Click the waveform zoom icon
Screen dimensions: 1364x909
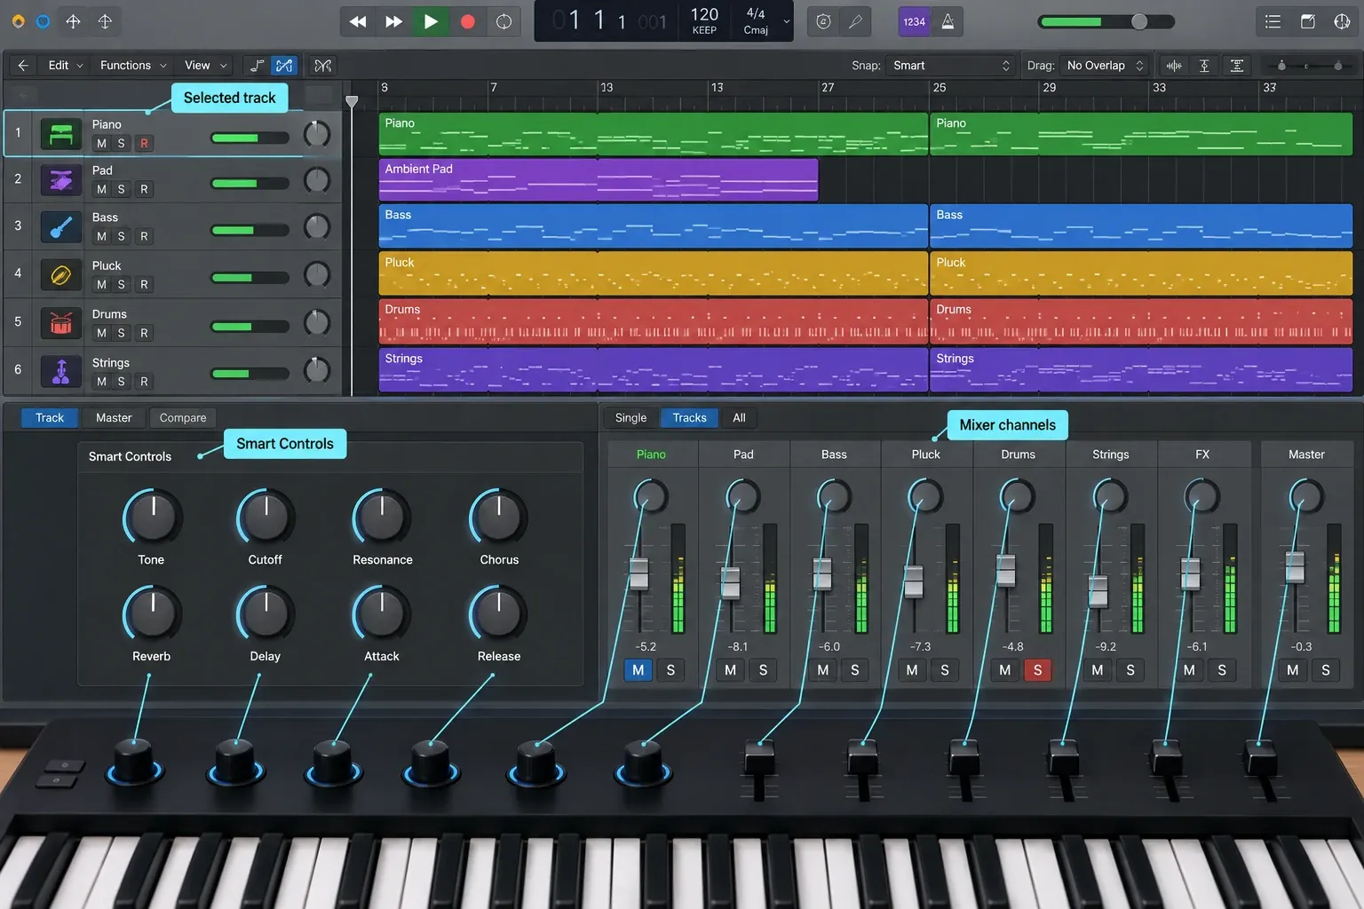pyautogui.click(x=1174, y=65)
